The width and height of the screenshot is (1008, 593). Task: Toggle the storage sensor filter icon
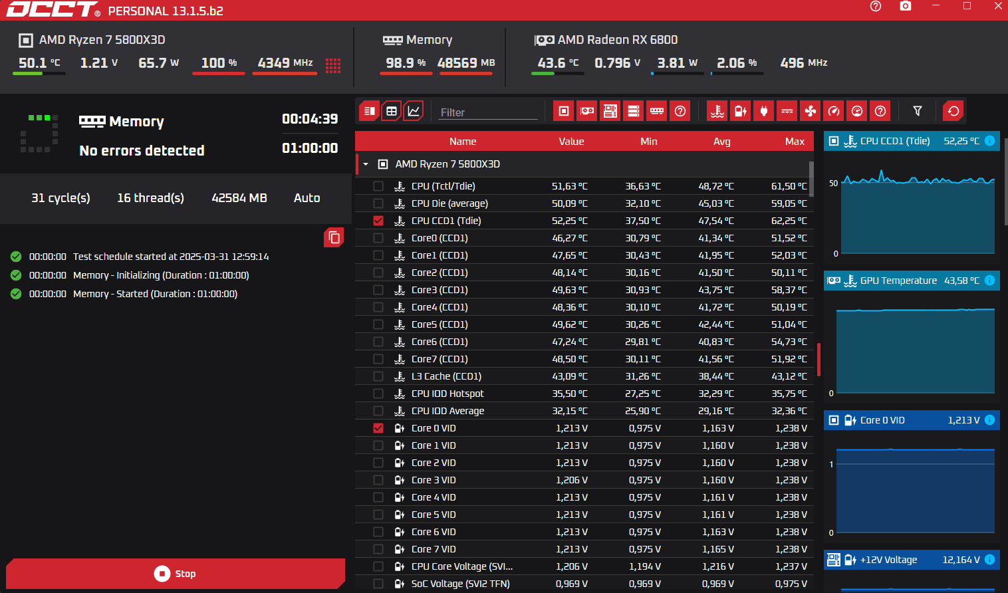click(x=634, y=111)
